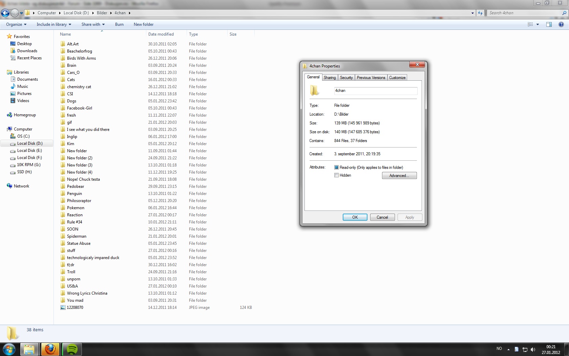Open the recent pages dropdown arrow
Image resolution: width=569 pixels, height=356 pixels.
click(x=21, y=13)
